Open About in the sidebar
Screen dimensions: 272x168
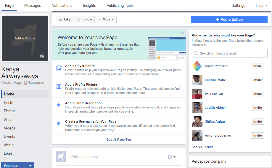9,145
